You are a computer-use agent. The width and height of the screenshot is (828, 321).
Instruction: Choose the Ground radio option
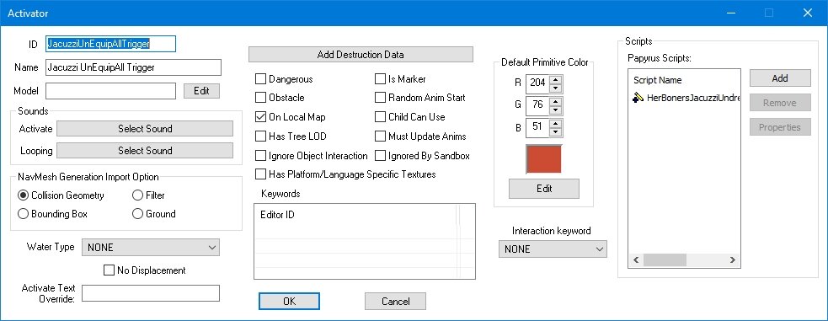pyautogui.click(x=137, y=214)
